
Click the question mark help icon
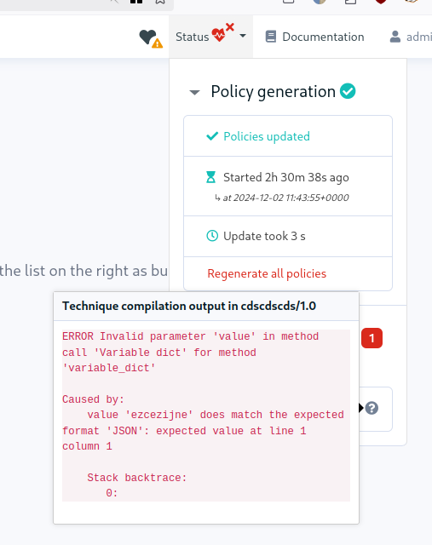(x=372, y=408)
